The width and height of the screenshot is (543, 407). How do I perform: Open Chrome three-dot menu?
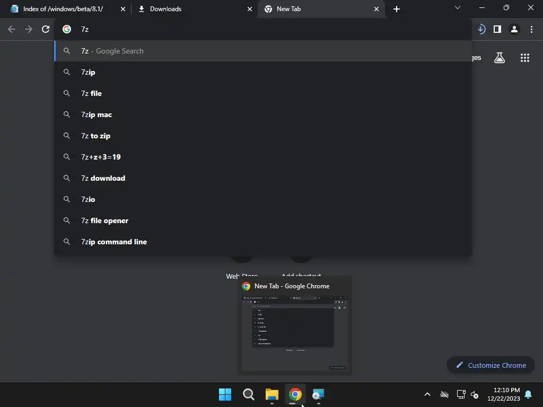(531, 29)
